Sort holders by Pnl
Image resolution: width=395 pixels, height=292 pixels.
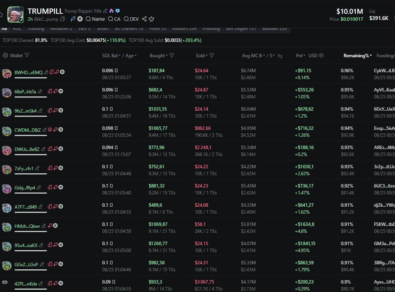tap(300, 56)
